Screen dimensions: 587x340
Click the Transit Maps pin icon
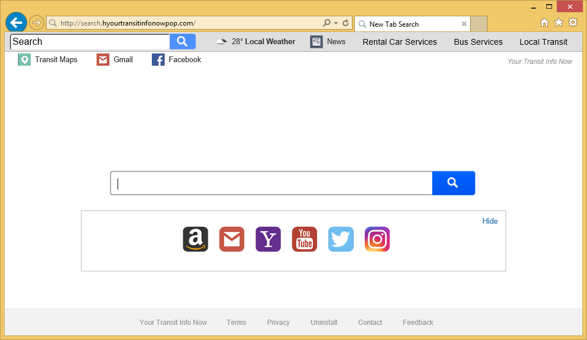24,59
